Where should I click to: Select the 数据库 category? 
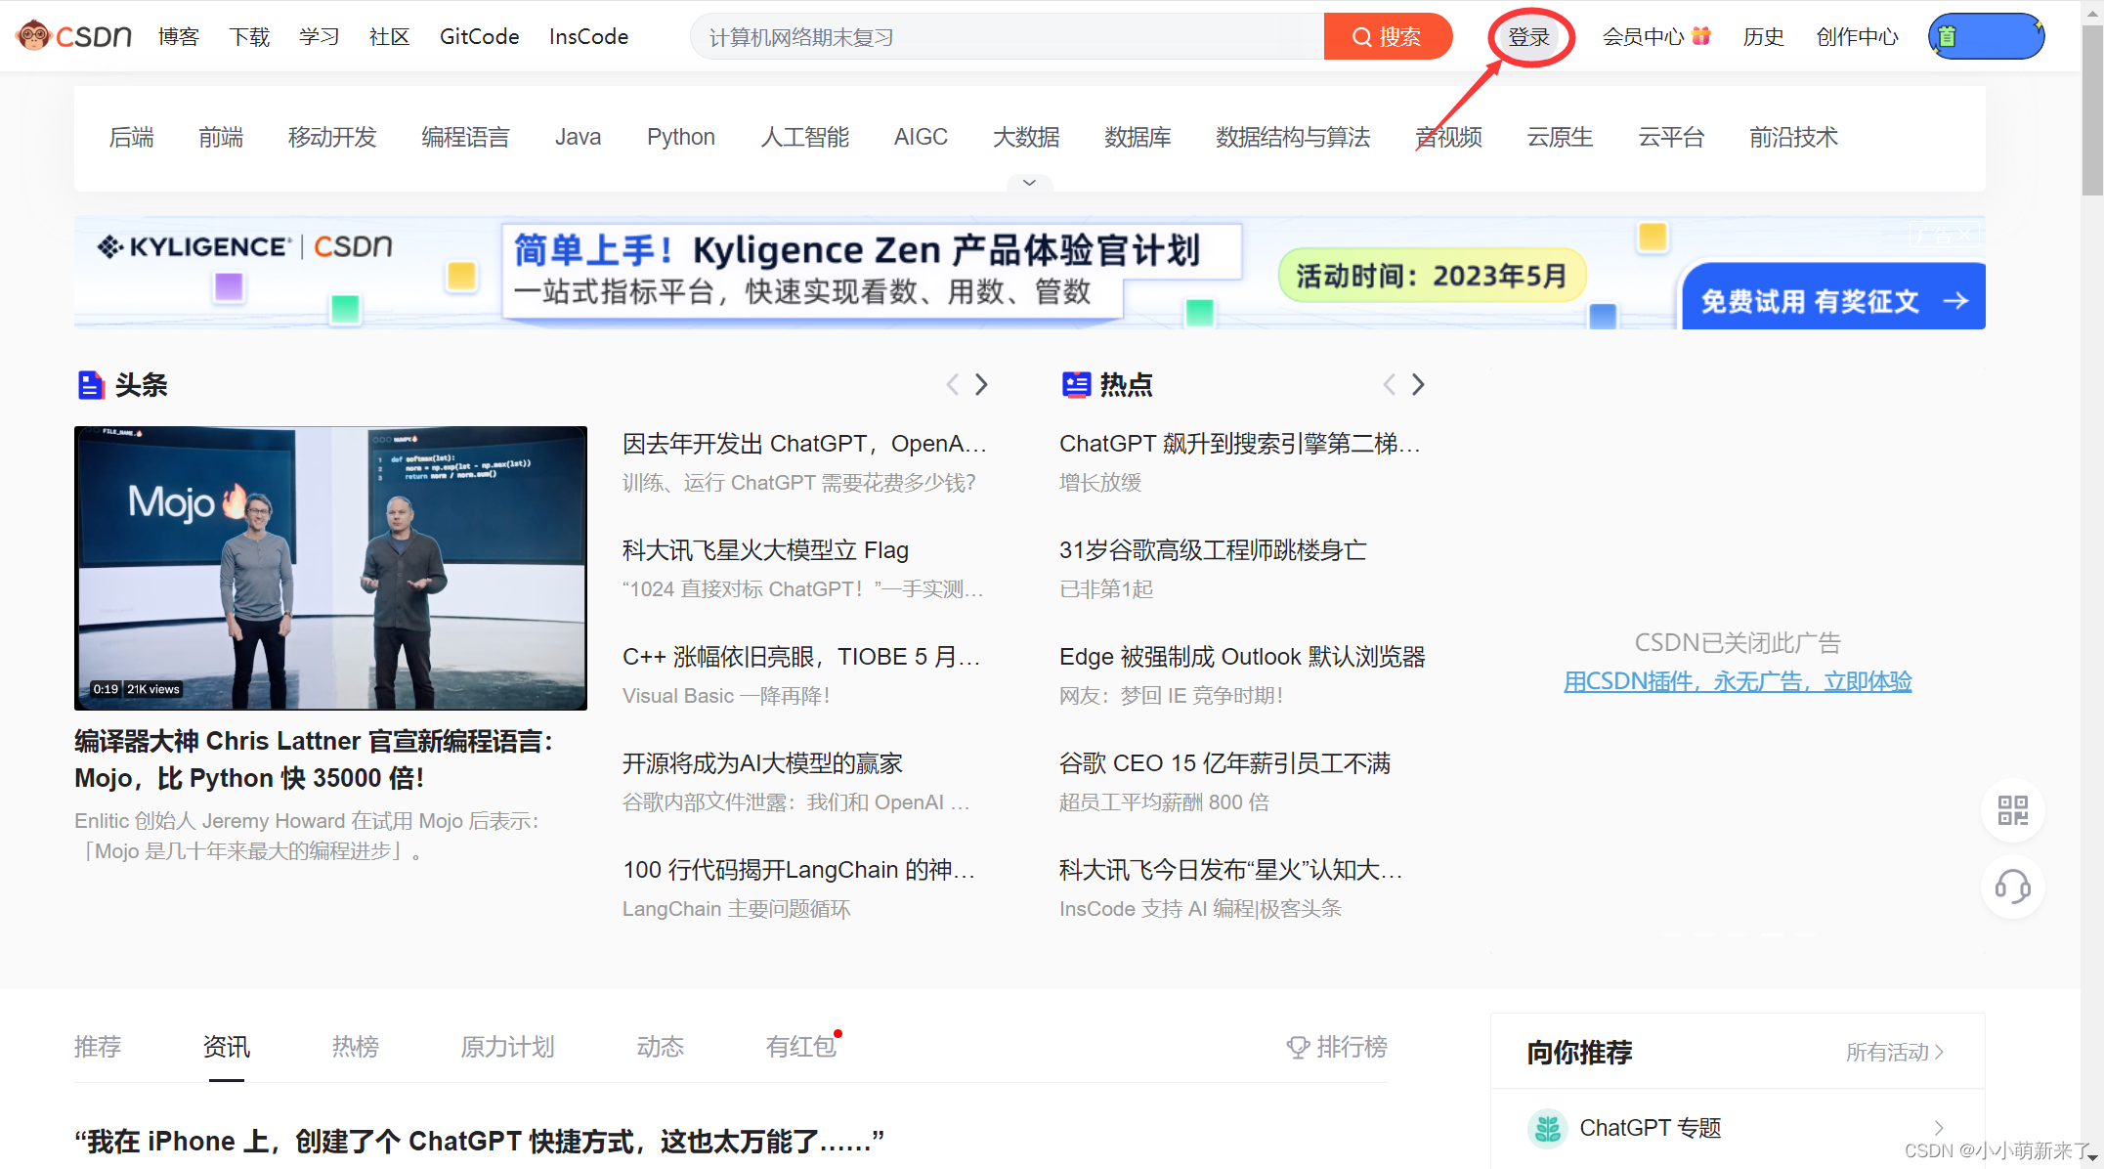[1138, 137]
